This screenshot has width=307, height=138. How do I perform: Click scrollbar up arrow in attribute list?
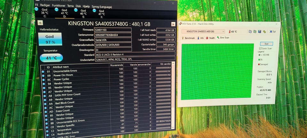[173, 64]
